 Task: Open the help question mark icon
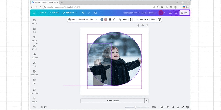point(188,107)
